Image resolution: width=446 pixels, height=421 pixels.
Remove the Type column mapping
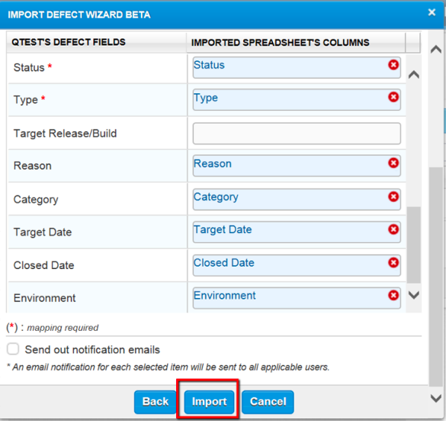[393, 97]
